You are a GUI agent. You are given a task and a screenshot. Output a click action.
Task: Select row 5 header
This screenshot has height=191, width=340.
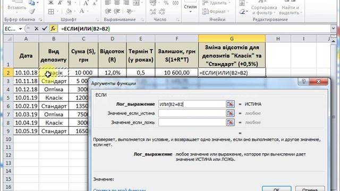(x=8, y=98)
